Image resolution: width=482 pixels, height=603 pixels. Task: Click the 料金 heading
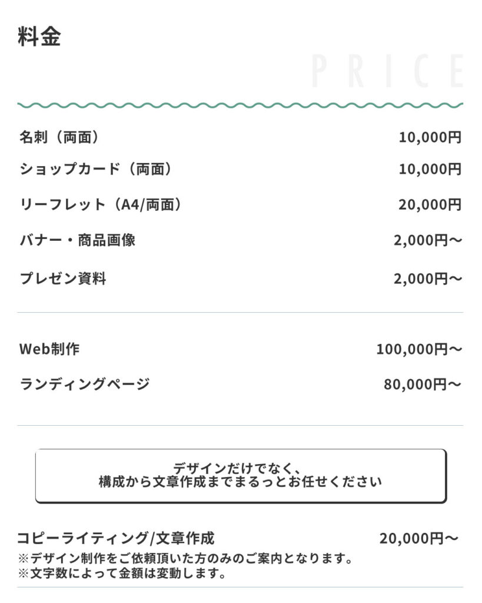(x=39, y=37)
